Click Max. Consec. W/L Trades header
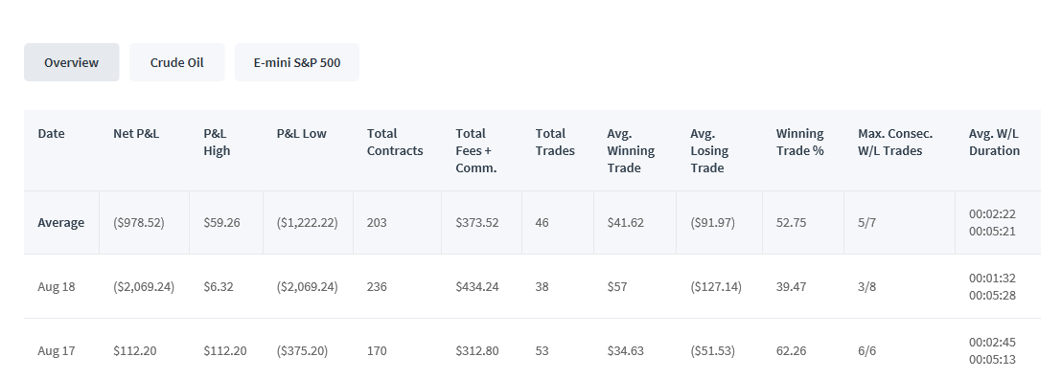 click(894, 142)
